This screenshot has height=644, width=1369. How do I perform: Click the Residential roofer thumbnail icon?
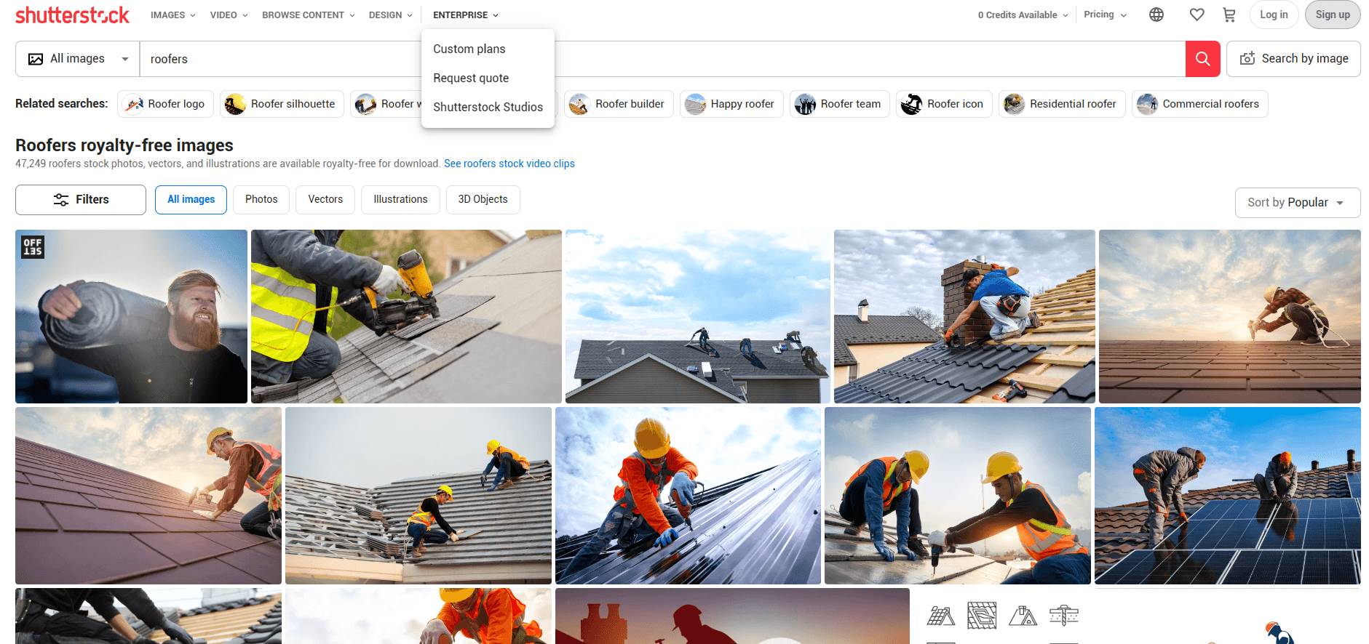(x=1014, y=104)
